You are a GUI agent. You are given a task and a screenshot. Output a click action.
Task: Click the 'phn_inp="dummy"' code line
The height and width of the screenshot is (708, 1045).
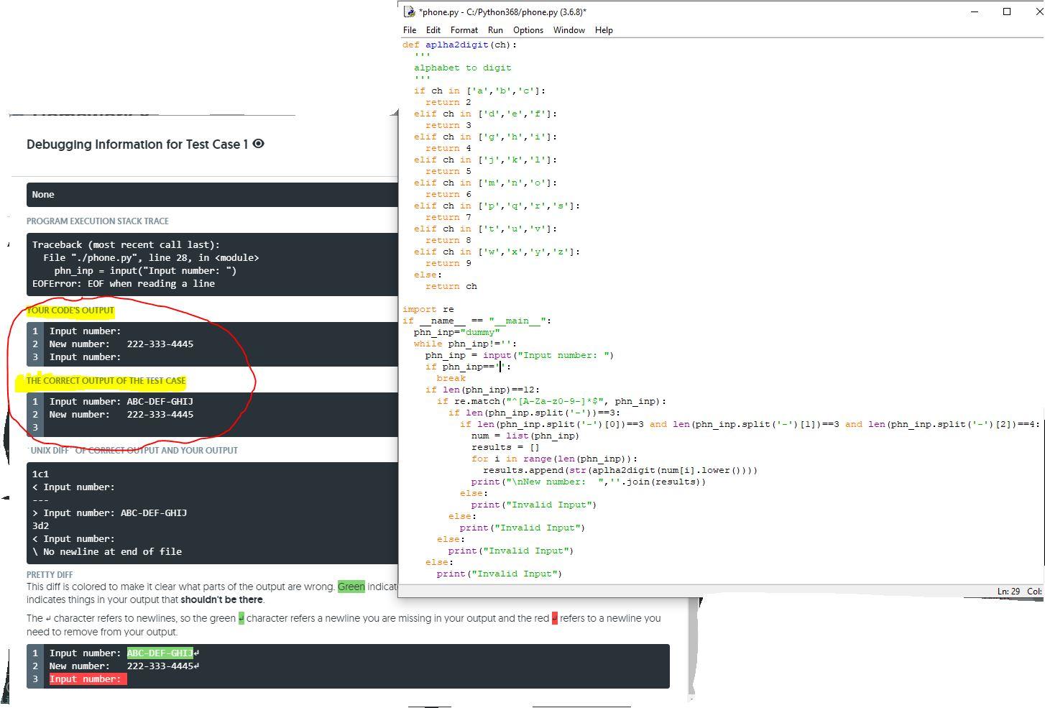coord(457,332)
